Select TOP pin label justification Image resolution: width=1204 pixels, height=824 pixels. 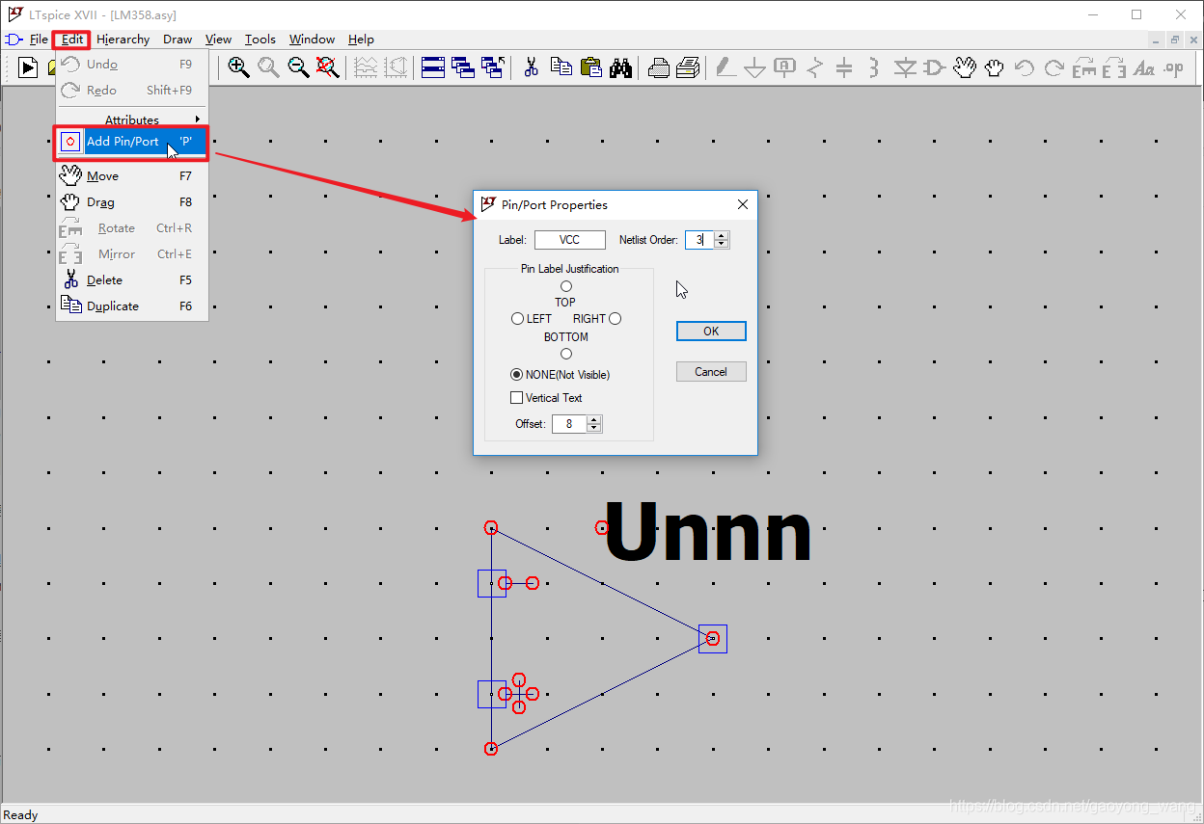[x=566, y=286]
